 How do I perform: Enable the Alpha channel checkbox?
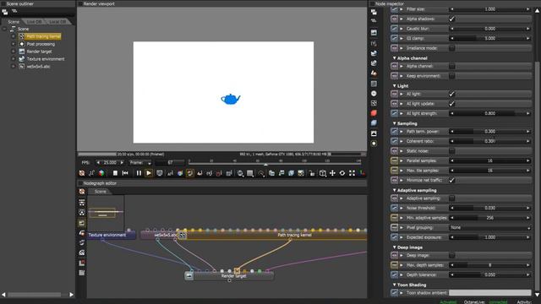[451, 66]
